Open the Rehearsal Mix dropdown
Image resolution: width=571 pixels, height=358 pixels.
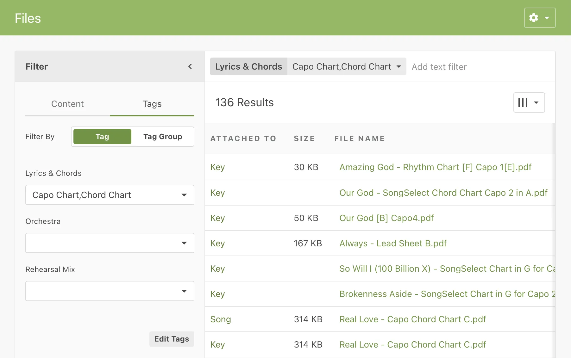click(110, 291)
